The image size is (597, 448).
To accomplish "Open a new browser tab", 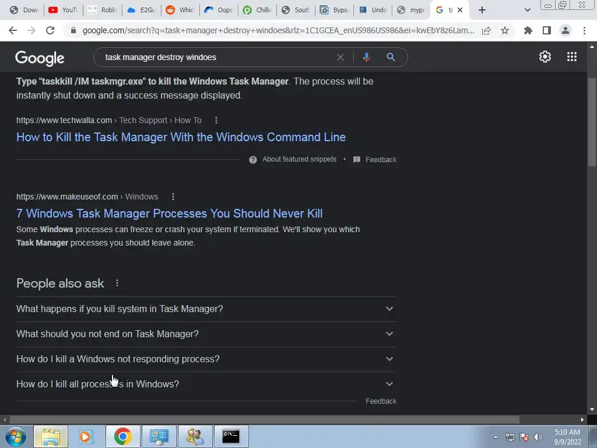I will [482, 10].
